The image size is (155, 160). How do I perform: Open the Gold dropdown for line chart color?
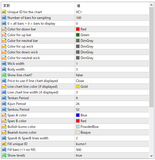click(x=112, y=87)
